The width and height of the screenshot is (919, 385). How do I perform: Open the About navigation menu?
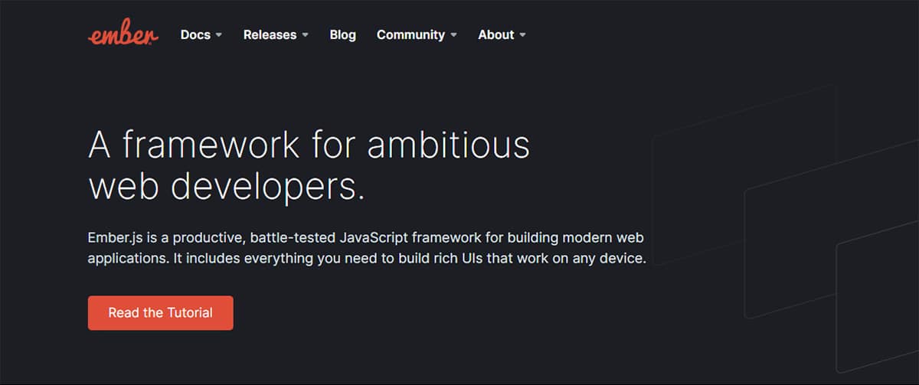pyautogui.click(x=495, y=34)
